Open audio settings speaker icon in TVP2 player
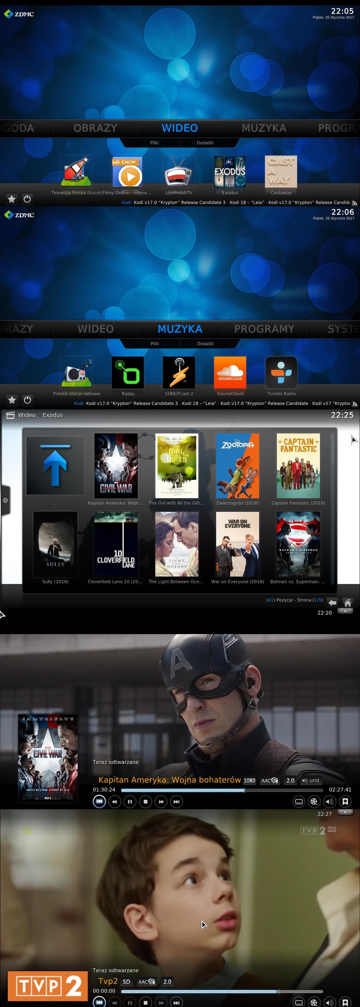This screenshot has height=1007, width=360. click(329, 1002)
